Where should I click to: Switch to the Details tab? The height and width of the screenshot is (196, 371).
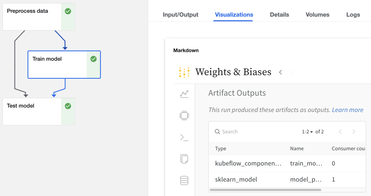279,14
